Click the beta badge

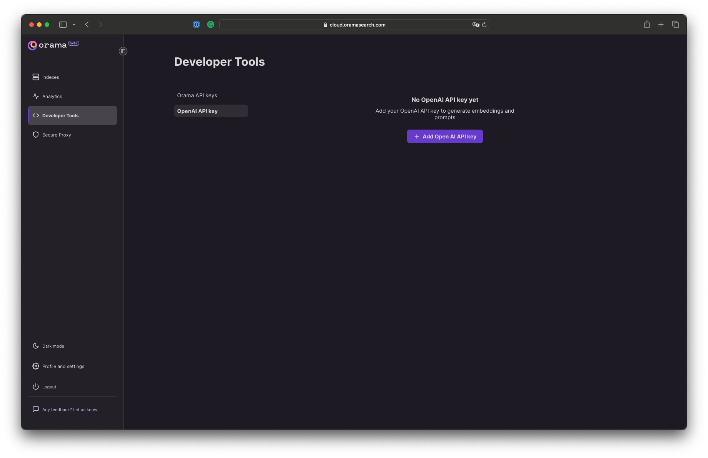(x=73, y=43)
